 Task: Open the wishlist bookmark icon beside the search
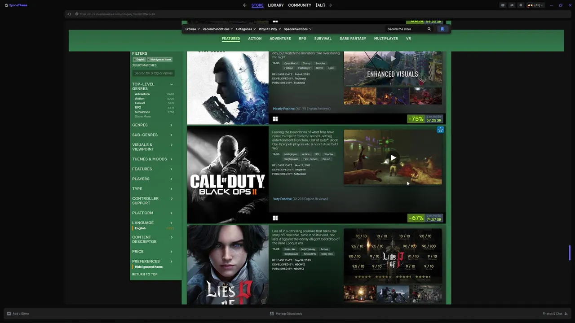(442, 29)
